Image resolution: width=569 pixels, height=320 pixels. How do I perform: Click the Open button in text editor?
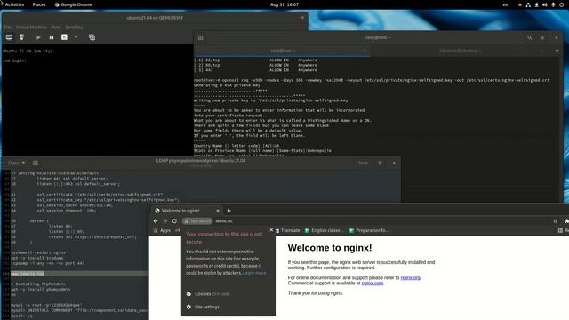pos(13,163)
